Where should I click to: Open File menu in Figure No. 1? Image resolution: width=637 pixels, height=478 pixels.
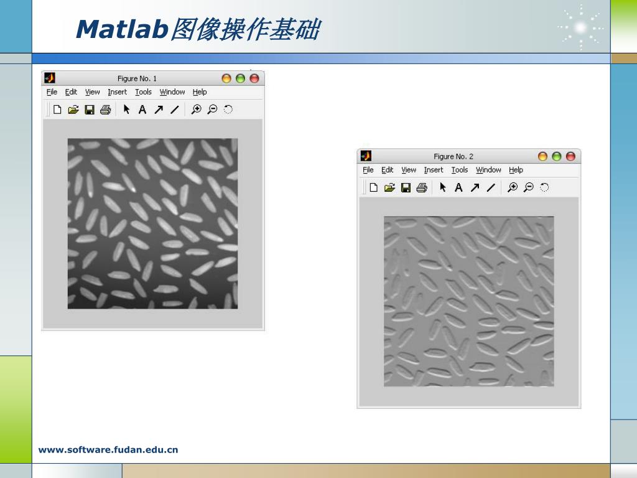(52, 92)
